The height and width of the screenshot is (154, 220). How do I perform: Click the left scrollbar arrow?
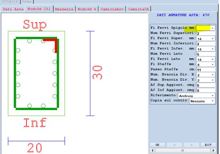point(152,150)
